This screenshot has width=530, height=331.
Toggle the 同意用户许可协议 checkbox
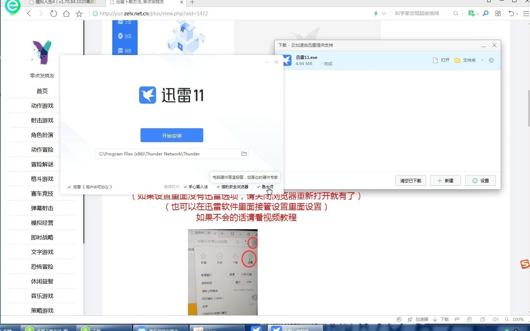pyautogui.click(x=69, y=187)
